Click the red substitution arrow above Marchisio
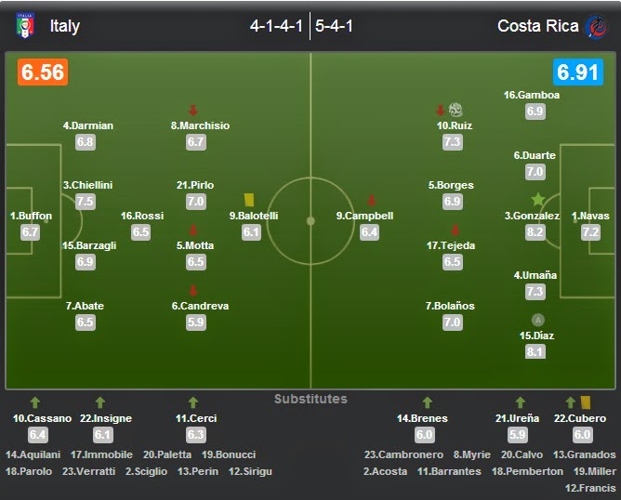The image size is (621, 500). click(x=193, y=110)
